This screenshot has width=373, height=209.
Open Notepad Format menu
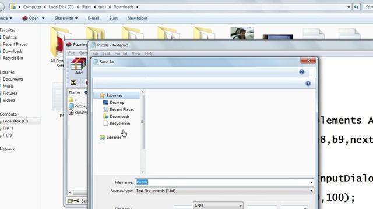coord(121,53)
